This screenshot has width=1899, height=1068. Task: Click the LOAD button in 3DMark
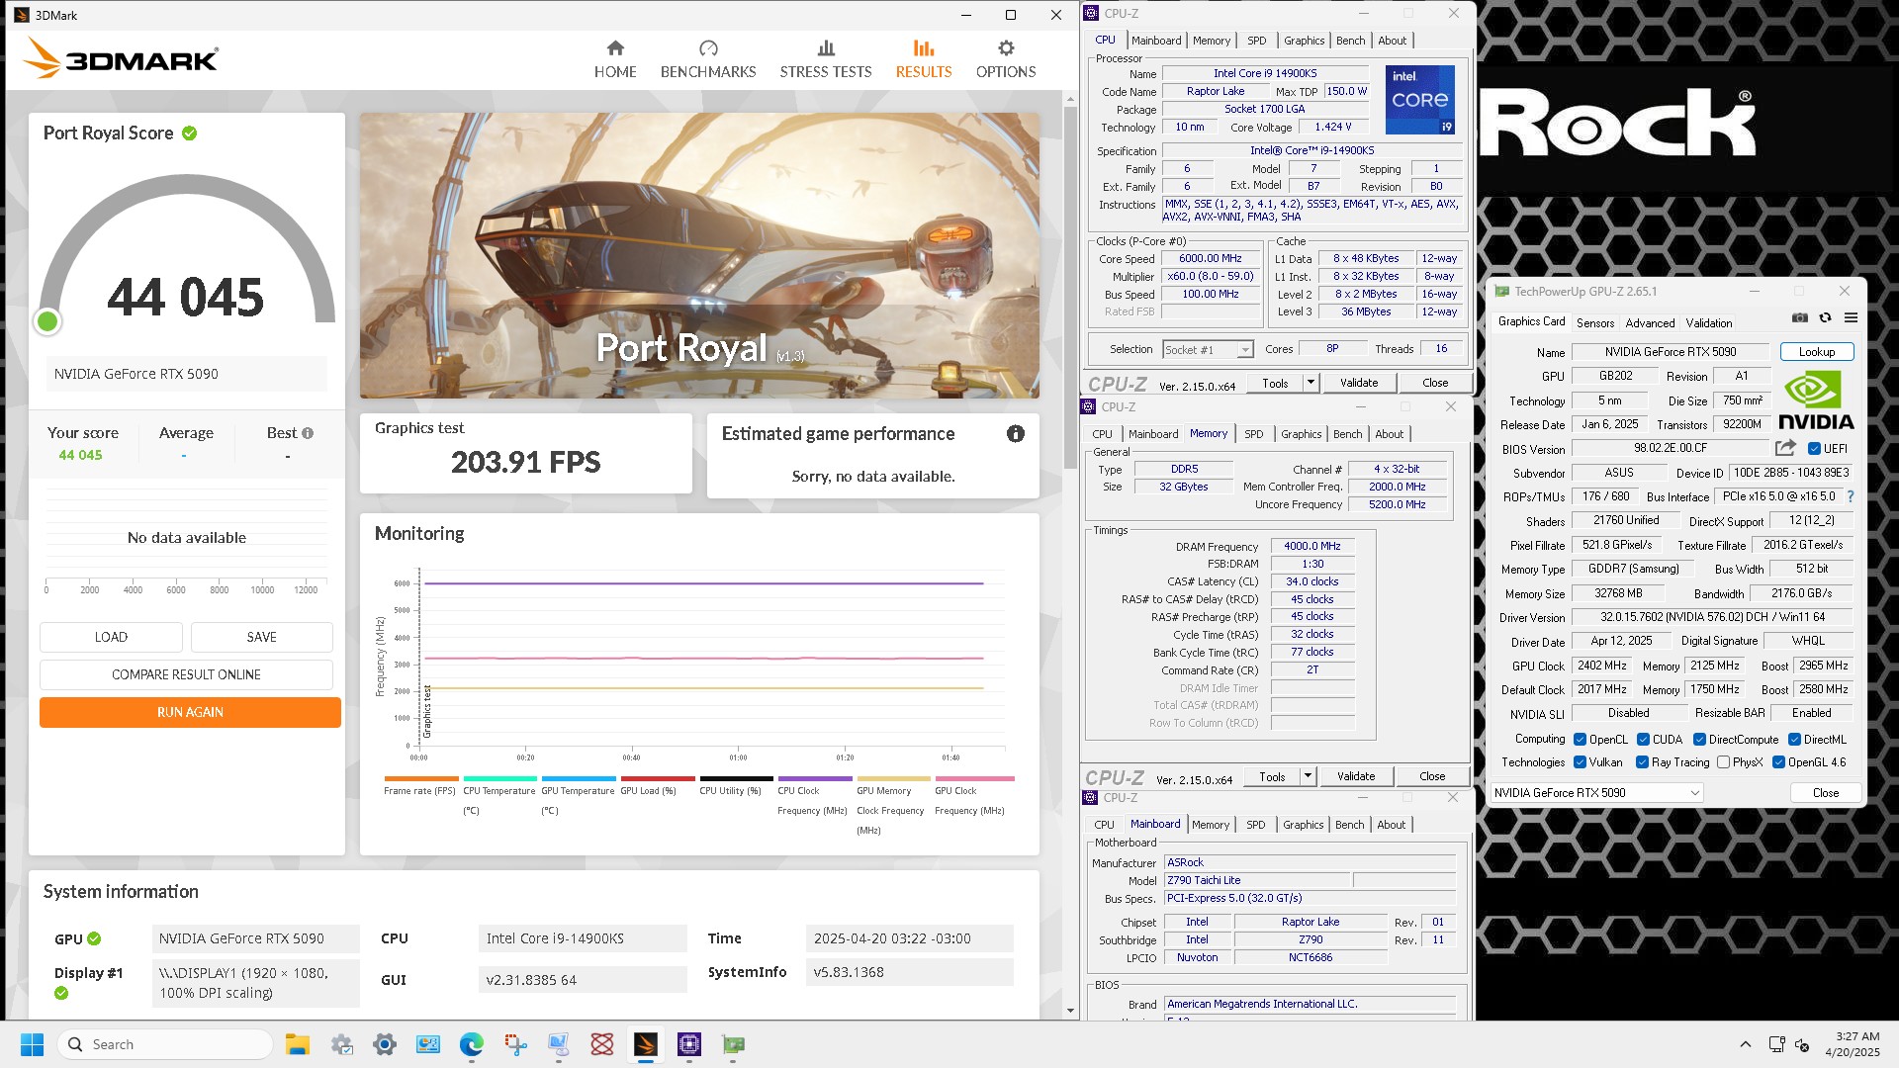[111, 637]
